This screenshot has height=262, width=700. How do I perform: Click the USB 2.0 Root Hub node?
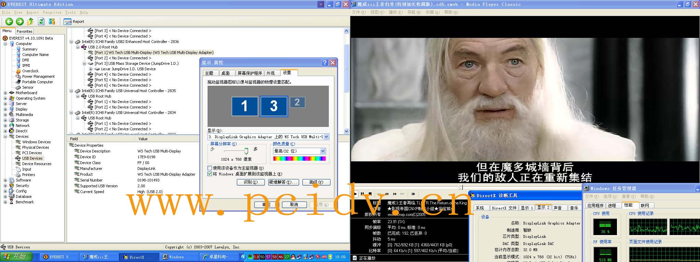[99, 47]
